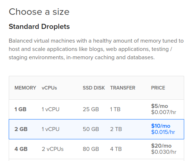Click the vCPUs column header
Viewport: 186px width, 161px height.
point(49,88)
